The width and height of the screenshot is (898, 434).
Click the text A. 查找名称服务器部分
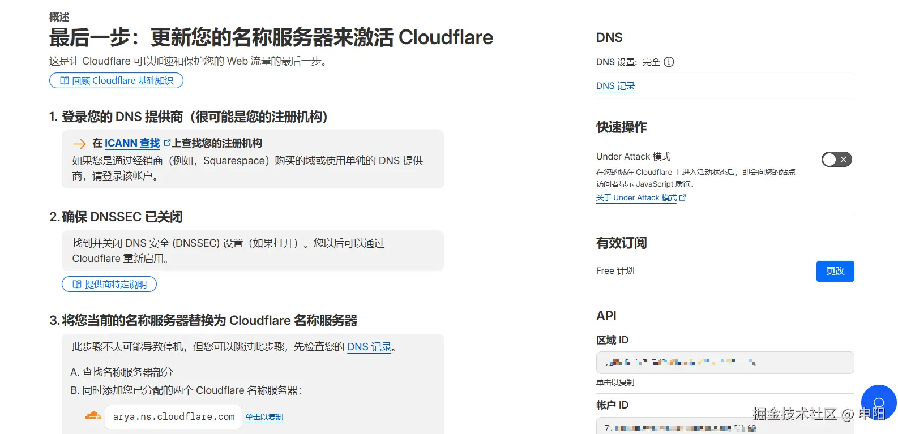(122, 372)
